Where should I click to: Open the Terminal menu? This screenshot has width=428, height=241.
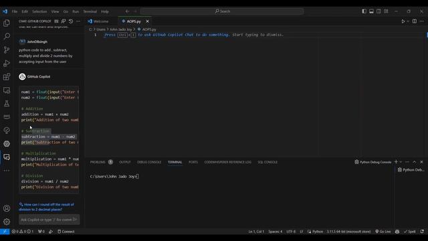coord(90,11)
